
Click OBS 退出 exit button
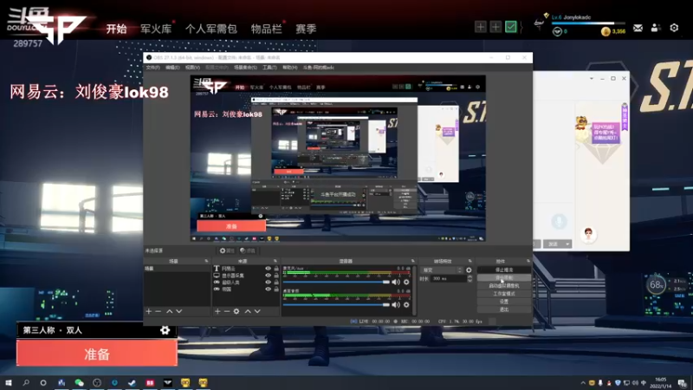point(504,309)
